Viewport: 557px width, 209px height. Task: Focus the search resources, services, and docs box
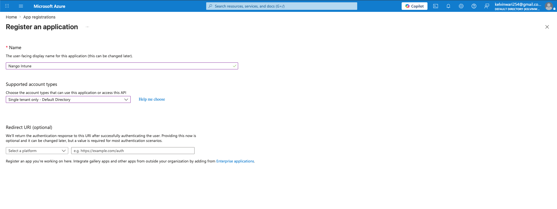click(282, 6)
